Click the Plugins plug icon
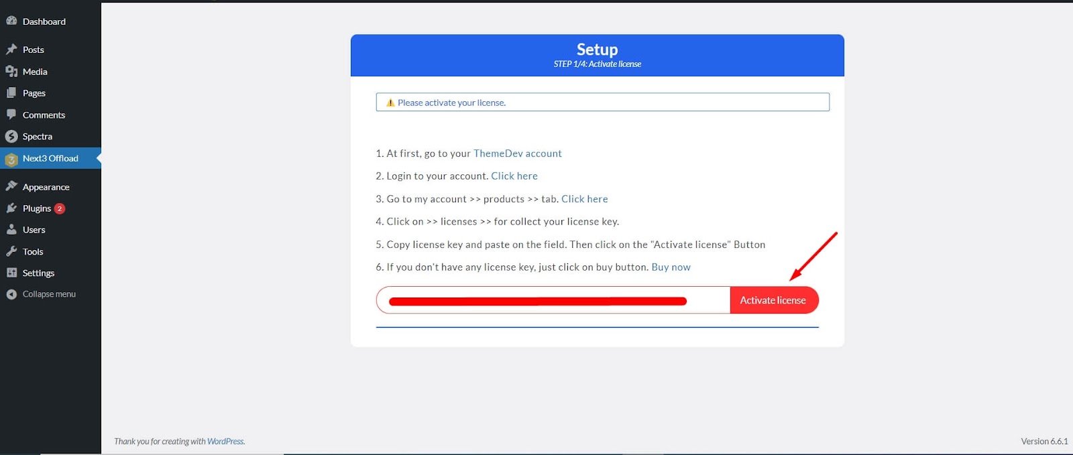Image resolution: width=1073 pixels, height=455 pixels. click(x=11, y=208)
